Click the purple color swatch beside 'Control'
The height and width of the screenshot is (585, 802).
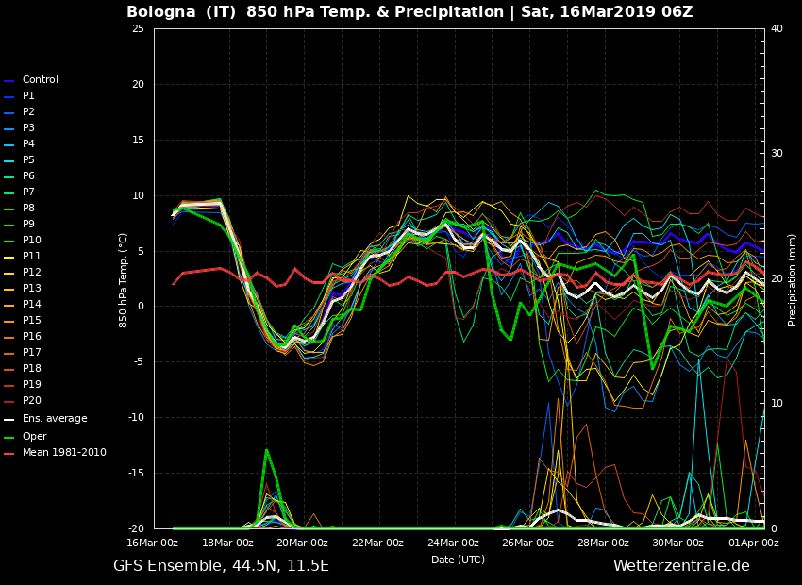coord(9,81)
